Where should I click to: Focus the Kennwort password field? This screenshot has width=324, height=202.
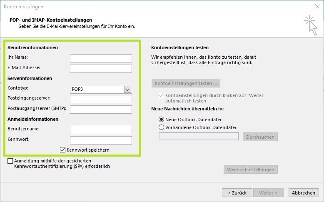point(101,140)
